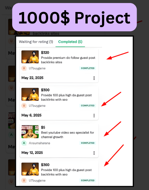The width and height of the screenshot is (149, 190).
Task: Click COMPLETED badge on $360 order
Action: coord(88,180)
